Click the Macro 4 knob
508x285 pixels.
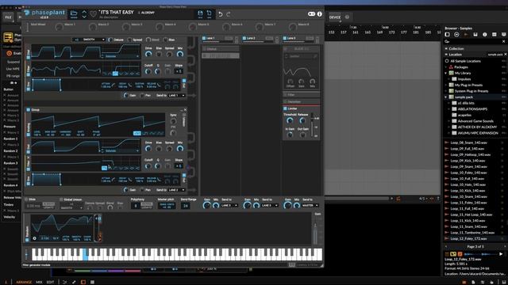pos(159,27)
